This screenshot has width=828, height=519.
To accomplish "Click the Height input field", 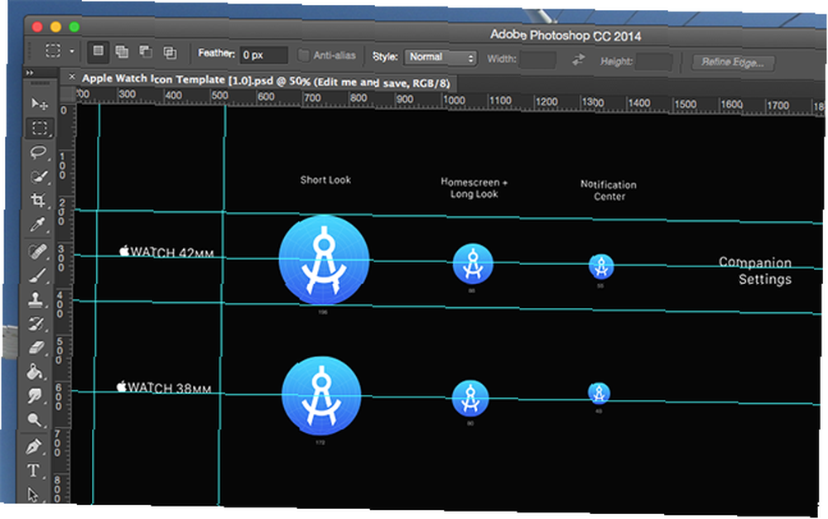I will (654, 61).
